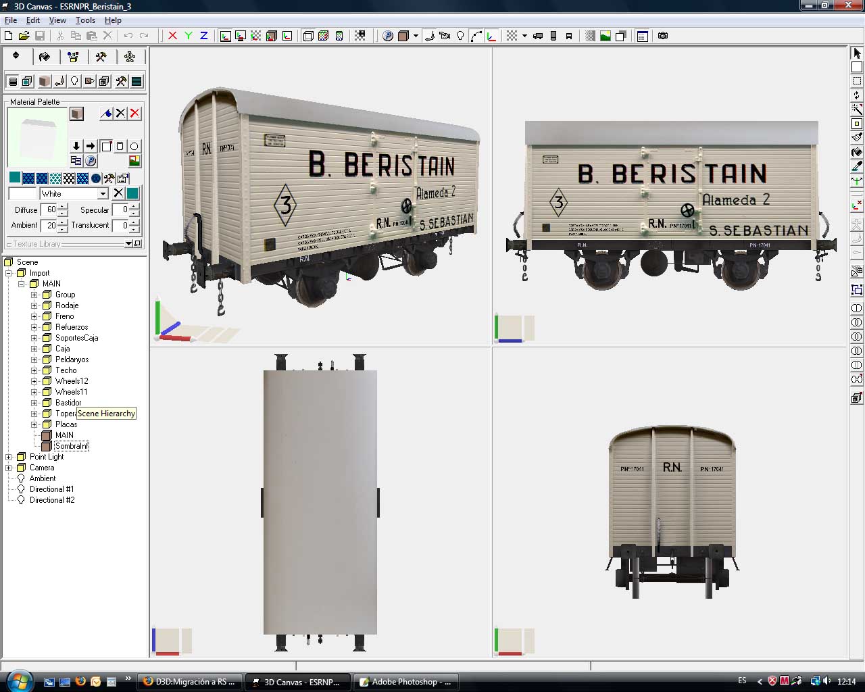Click the blue Z axis toolbar button
Viewport: 865px width, 692px height.
203,36
